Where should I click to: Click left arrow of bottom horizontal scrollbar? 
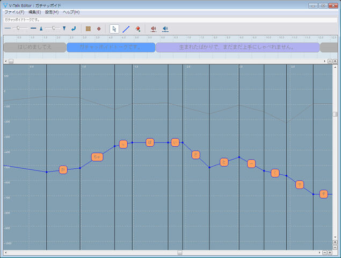click(x=6, y=253)
